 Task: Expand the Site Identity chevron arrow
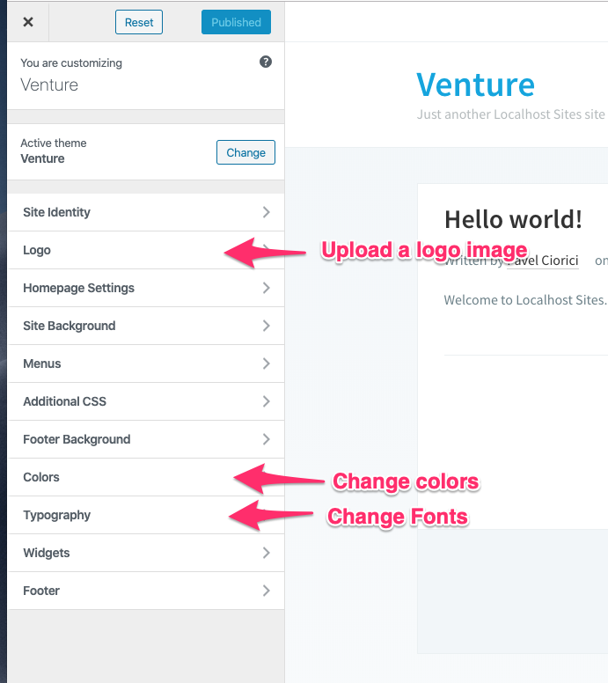(x=266, y=212)
